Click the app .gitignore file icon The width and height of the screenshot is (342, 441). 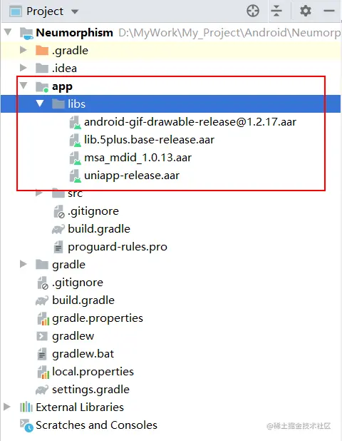[59, 211]
